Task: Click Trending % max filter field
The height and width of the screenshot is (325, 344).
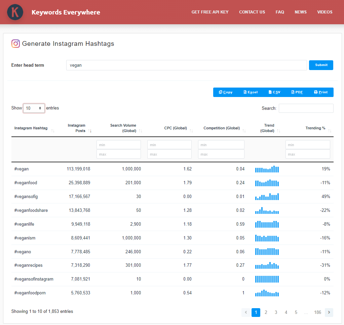Action: tap(308, 154)
